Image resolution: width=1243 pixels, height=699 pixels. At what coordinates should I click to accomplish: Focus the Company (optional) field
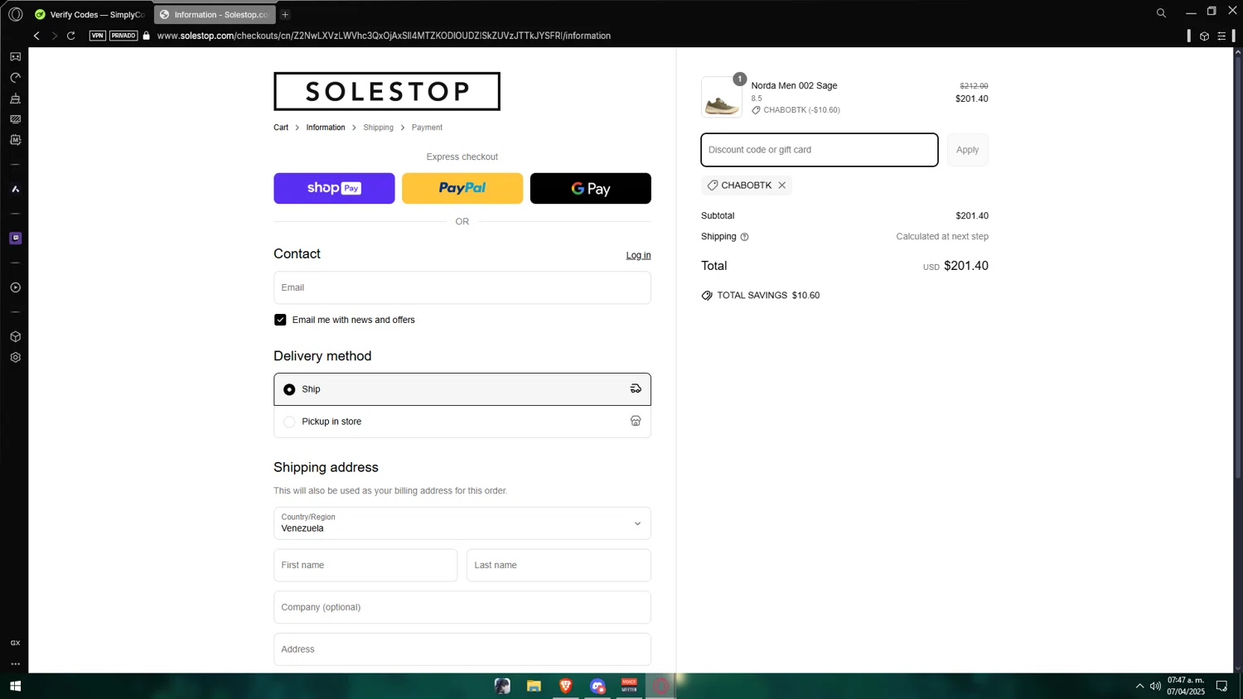[462, 607]
